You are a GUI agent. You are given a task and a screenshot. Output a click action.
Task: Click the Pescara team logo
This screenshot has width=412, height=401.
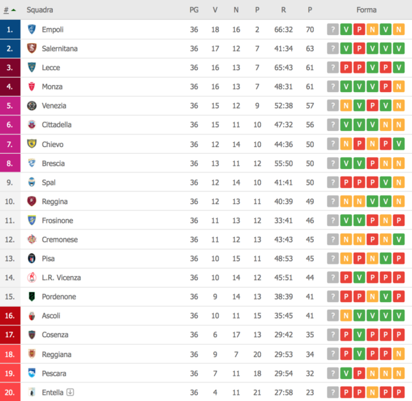coord(32,373)
